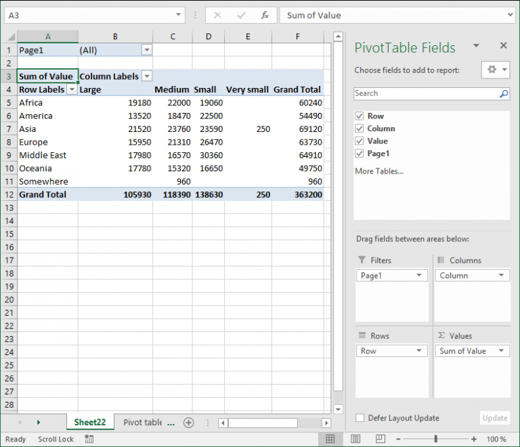Screen dimensions: 520x447
Task: Uncheck the Row field checkbox
Action: (359, 116)
